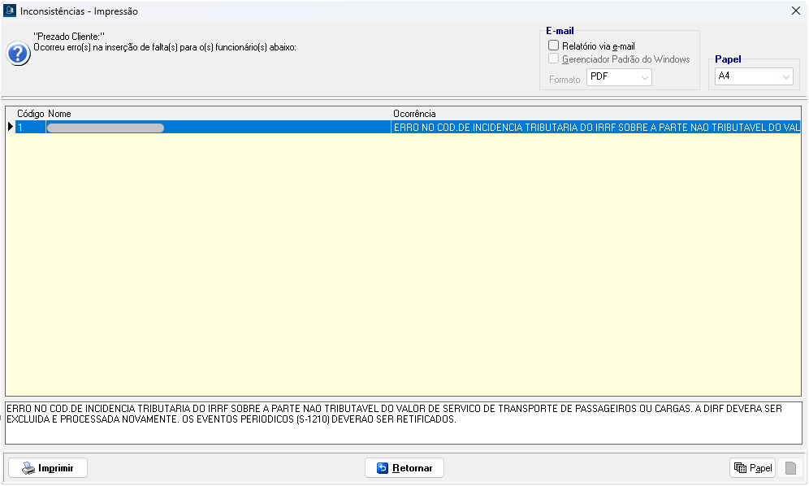Click the blue question mark help icon
Viewport: 809px width, 486px height.
pyautogui.click(x=18, y=54)
